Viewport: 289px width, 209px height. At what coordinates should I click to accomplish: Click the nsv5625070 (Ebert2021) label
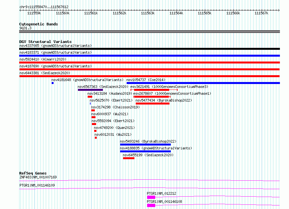pyautogui.click(x=111, y=100)
